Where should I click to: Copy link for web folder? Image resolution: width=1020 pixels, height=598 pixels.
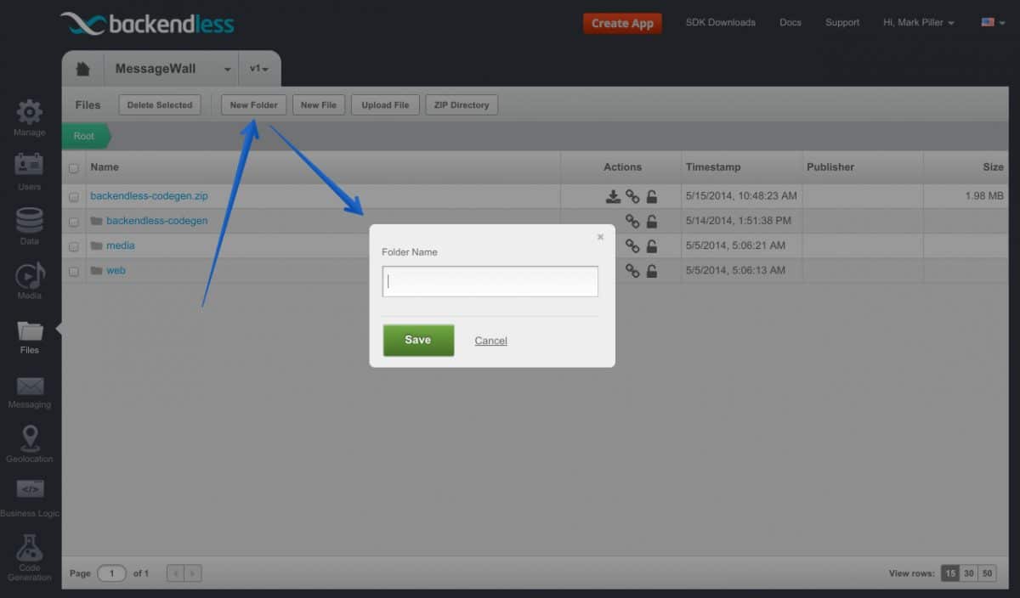pos(632,271)
